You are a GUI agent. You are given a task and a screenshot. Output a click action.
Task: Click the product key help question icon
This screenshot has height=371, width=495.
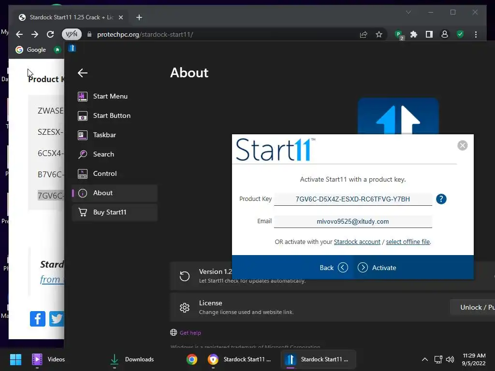click(441, 199)
